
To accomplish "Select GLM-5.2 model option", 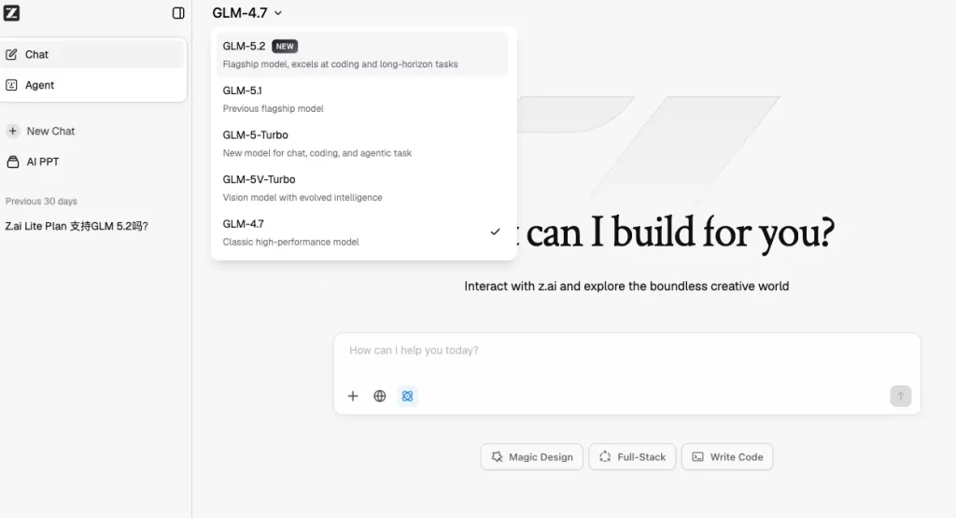I will [x=362, y=54].
